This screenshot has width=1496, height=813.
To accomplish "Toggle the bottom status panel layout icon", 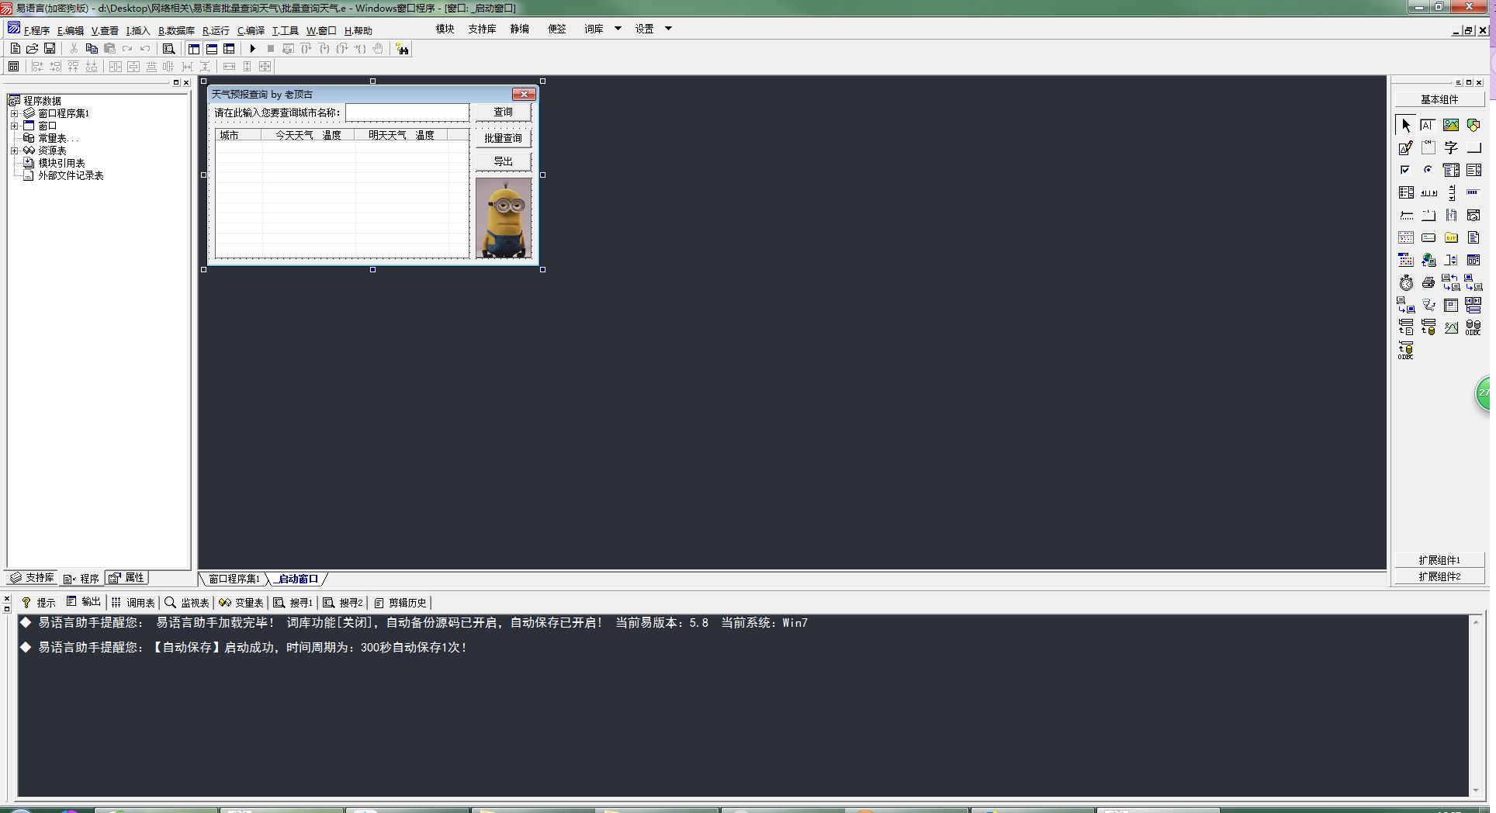I will click(211, 49).
